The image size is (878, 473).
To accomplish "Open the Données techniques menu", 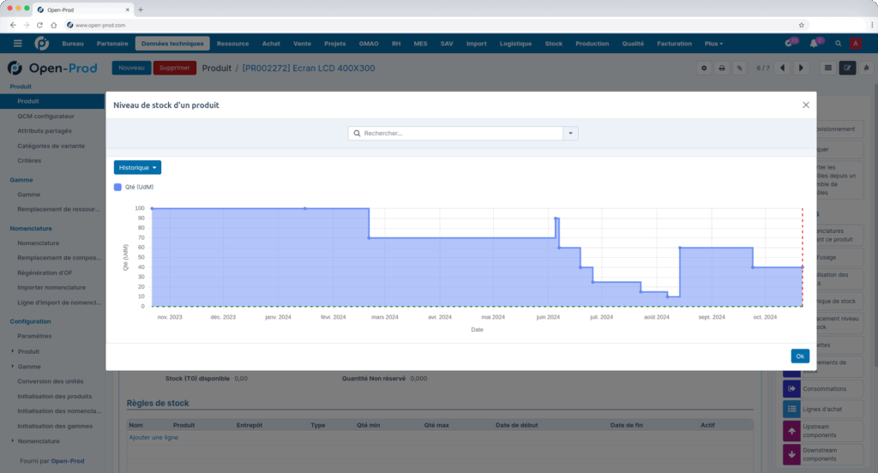I will (172, 43).
